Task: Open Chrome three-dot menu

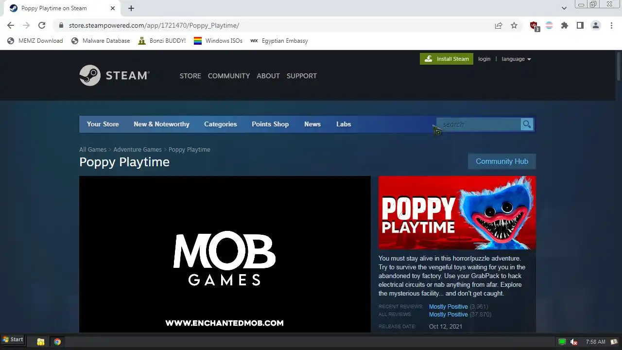Action: click(x=611, y=25)
